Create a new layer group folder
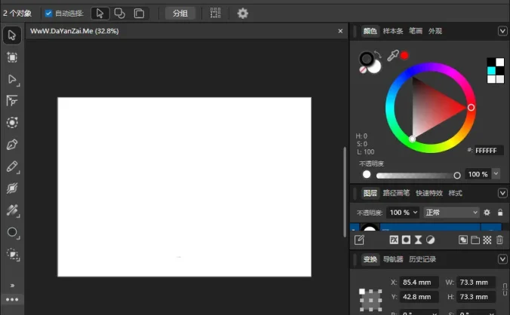This screenshot has height=315, width=510. coord(475,240)
